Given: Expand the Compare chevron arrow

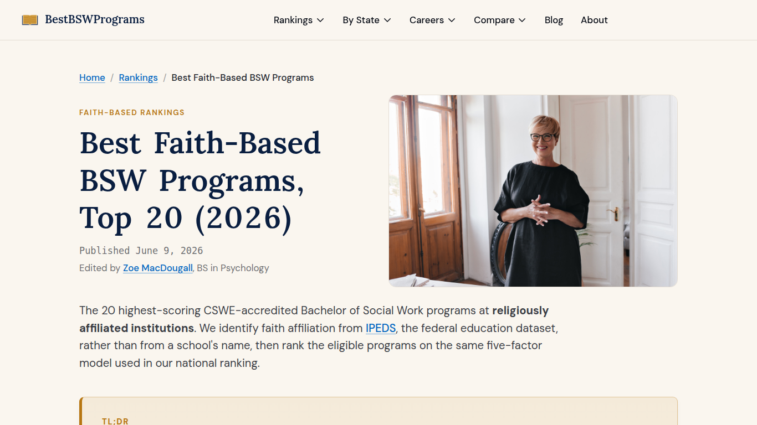Looking at the screenshot, I should [x=522, y=20].
